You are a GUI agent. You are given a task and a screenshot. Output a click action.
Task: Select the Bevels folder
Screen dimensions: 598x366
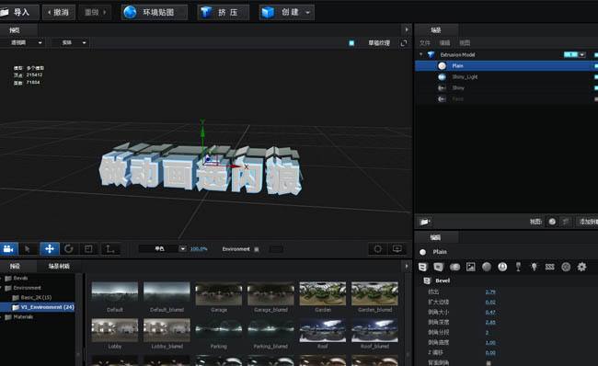pos(20,278)
